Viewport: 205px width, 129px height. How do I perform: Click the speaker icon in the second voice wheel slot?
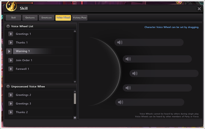click(128, 59)
